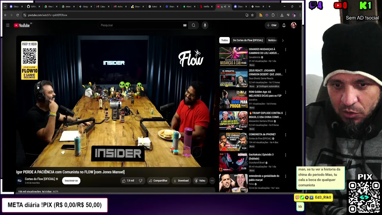382x215 pixels.
Task: Select the Notícias filter chip
Action: click(272, 40)
